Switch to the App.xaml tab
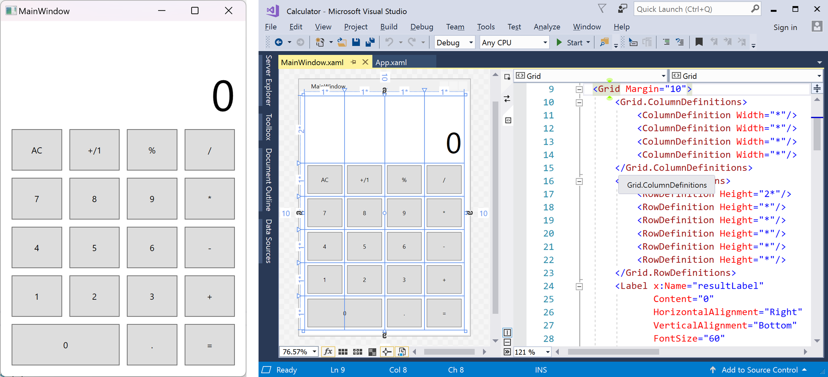 391,62
